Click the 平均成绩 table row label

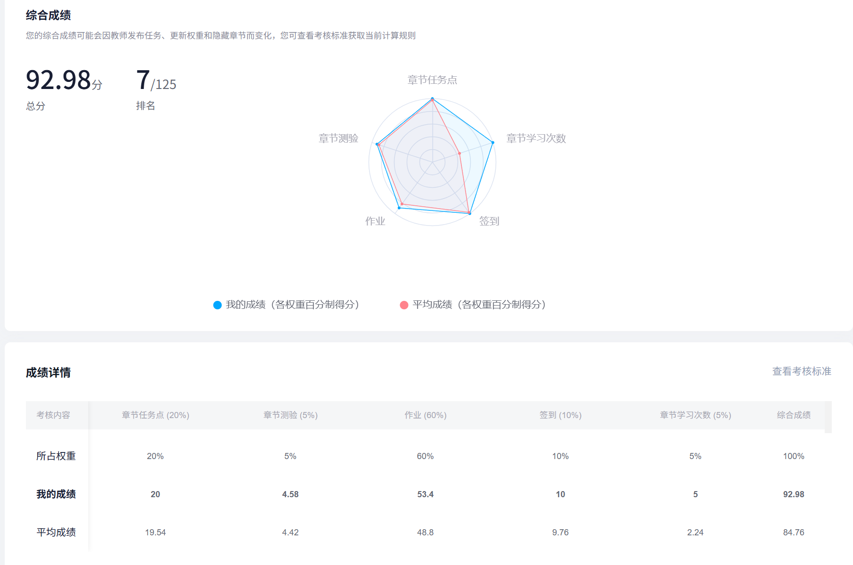coord(56,533)
